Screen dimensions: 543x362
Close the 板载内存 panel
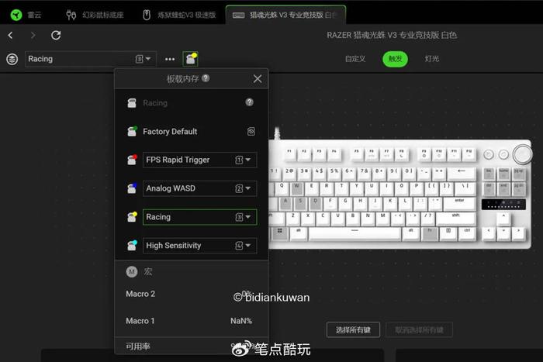pyautogui.click(x=258, y=79)
